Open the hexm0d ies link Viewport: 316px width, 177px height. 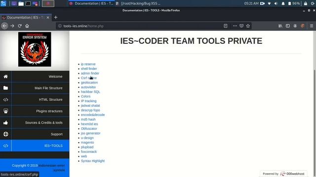[89, 124]
